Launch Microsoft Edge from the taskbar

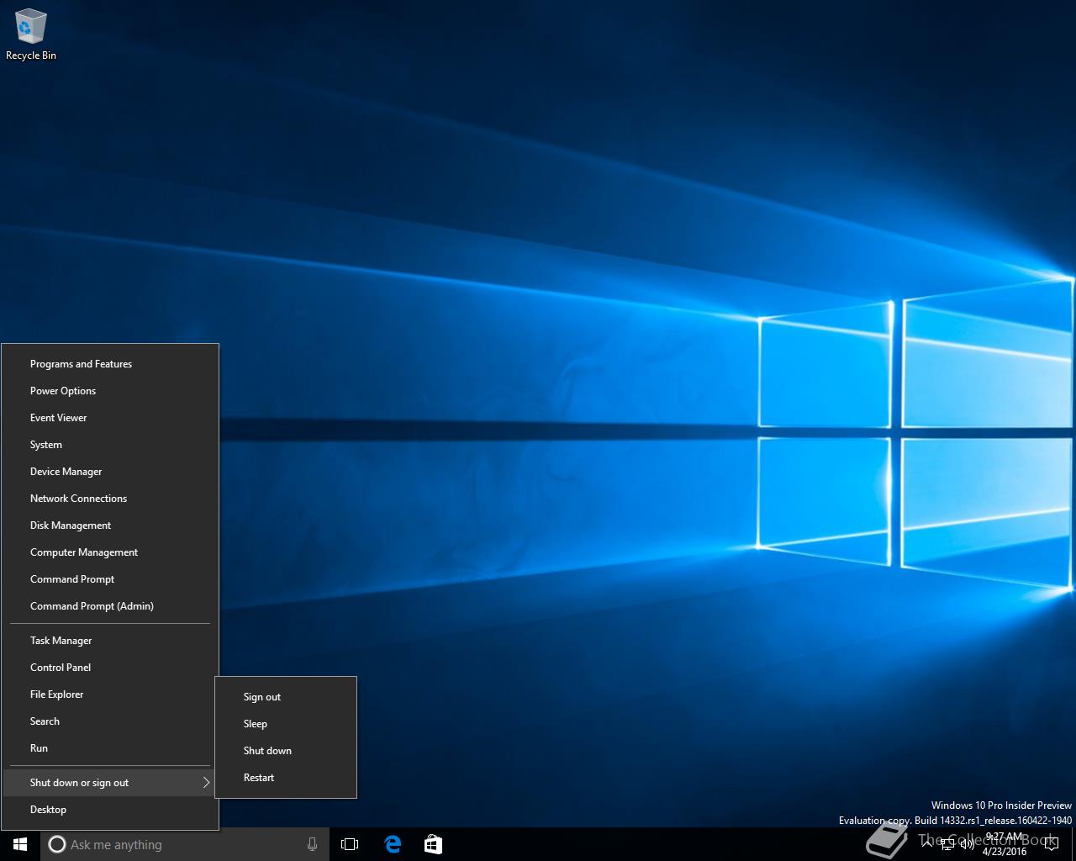(x=393, y=844)
